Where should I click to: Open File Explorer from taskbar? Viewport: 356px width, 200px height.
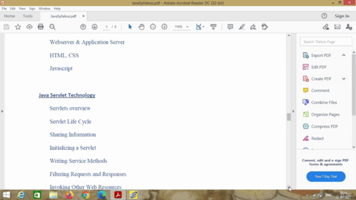53,195
